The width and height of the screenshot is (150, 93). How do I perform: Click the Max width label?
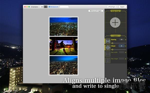114,52
